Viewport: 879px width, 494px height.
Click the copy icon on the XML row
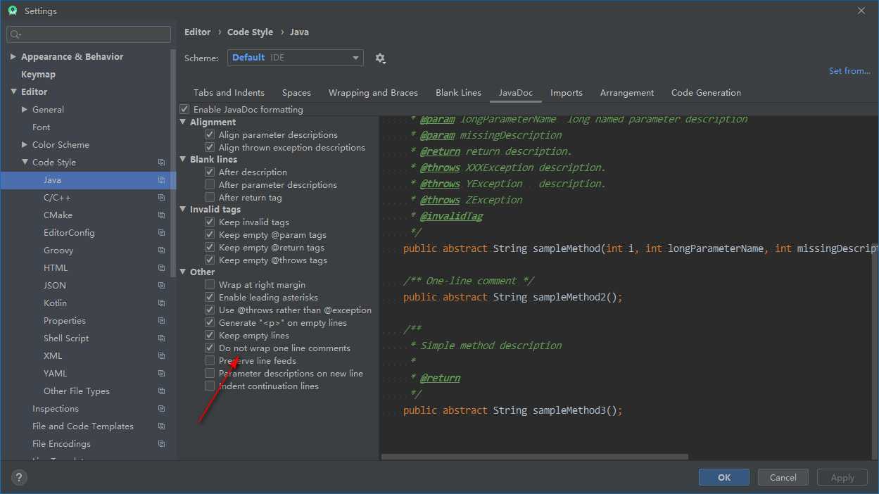pos(161,356)
